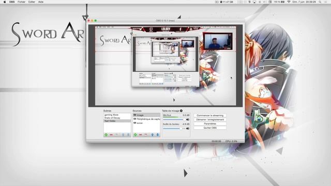The height and width of the screenshot is (186, 331).
Task: Open the OBS application menu
Action: [x=12, y=2]
